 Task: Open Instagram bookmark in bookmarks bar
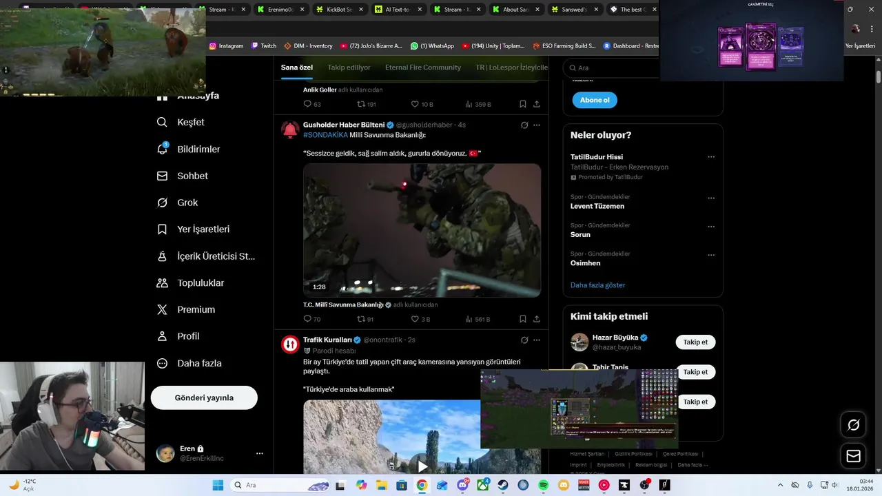[x=226, y=46]
